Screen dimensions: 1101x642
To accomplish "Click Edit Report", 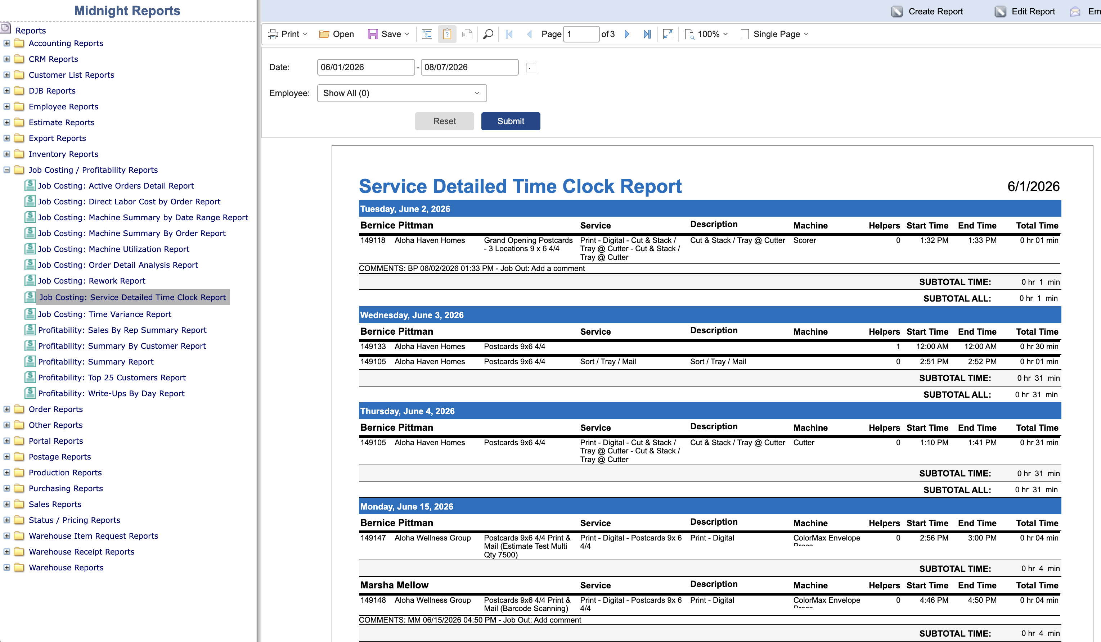I will coord(1025,12).
